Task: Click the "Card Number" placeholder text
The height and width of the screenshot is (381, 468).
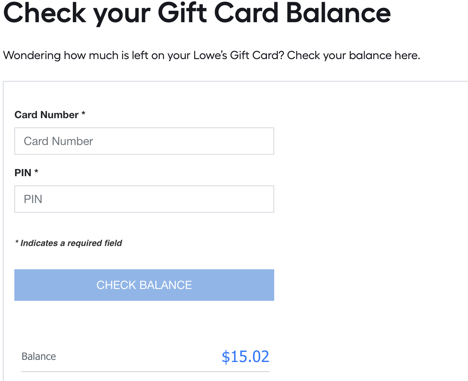Action: [58, 141]
